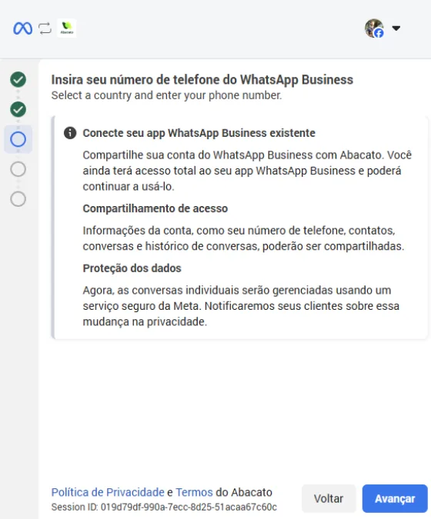Click the Meta infinity logo
431x519 pixels.
coord(22,28)
